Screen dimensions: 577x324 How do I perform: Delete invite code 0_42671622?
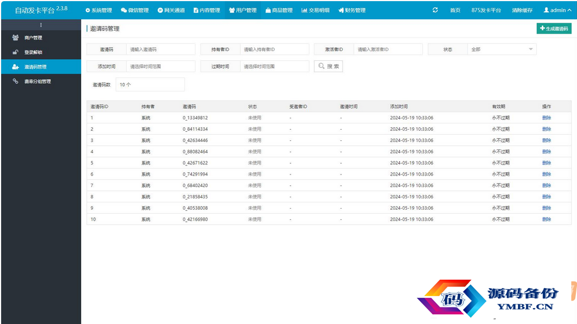click(x=546, y=163)
